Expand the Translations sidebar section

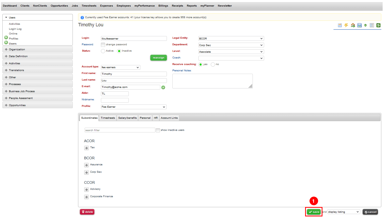(x=38, y=70)
